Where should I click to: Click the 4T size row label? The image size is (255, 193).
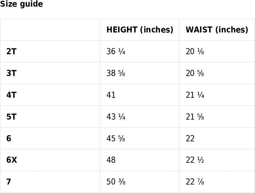pyautogui.click(x=11, y=95)
